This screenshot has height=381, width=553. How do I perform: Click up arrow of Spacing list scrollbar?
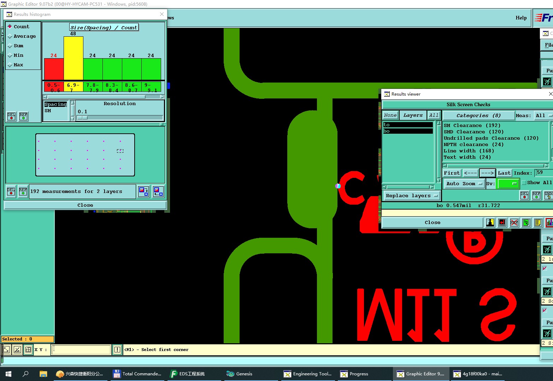pos(72,103)
